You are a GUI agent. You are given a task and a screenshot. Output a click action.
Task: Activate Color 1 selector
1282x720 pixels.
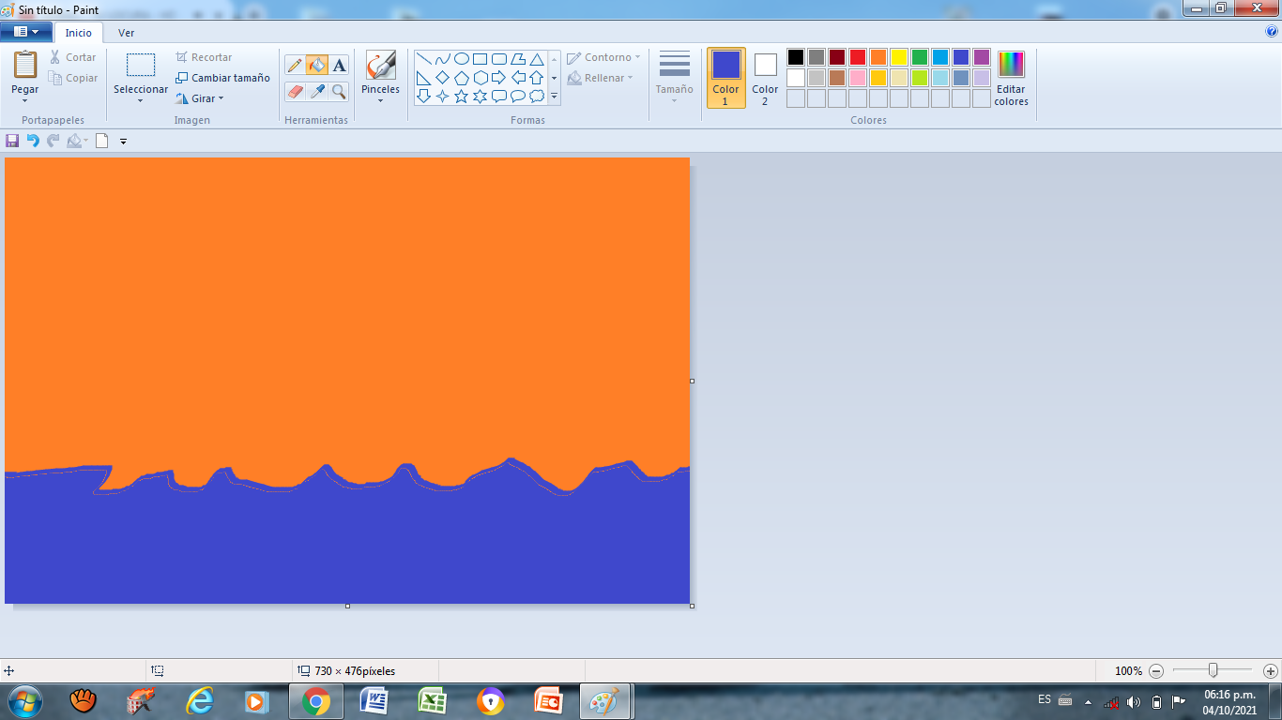[725, 78]
